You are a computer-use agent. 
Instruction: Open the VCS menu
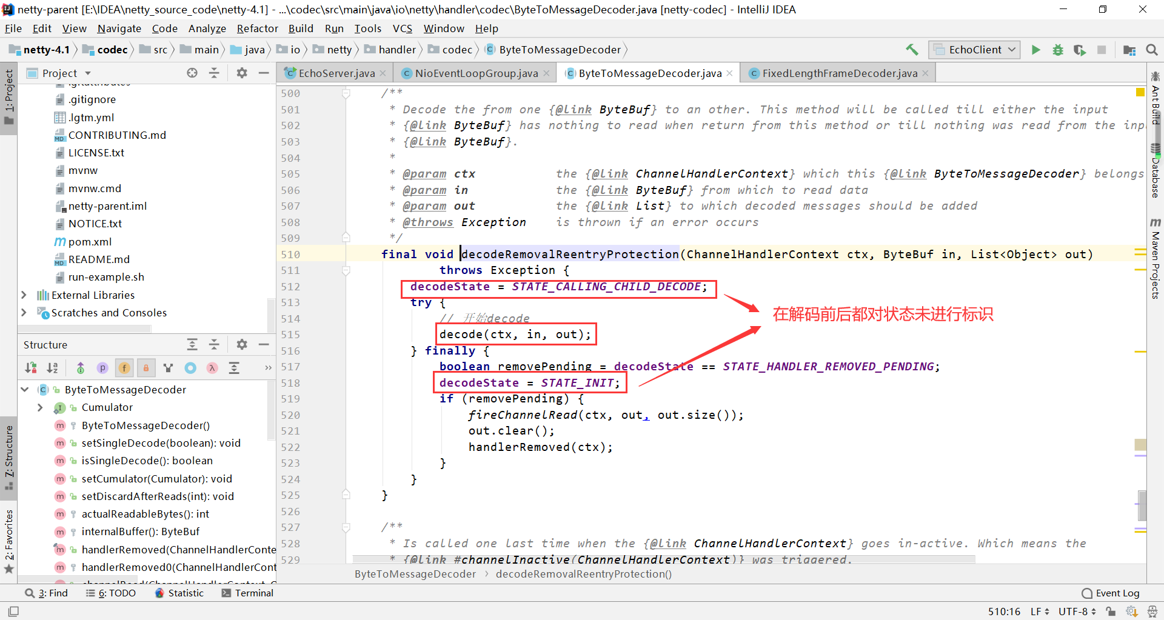click(x=402, y=28)
